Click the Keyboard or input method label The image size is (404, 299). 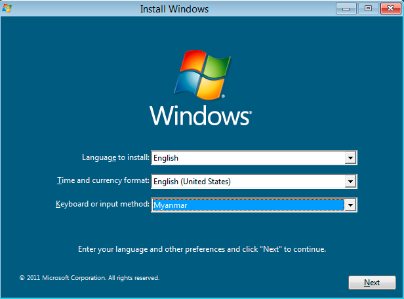click(102, 204)
